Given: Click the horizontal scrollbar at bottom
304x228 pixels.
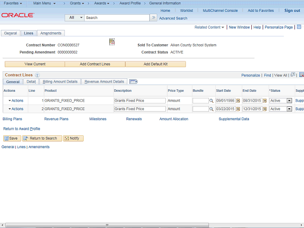Looking at the screenshot, I should click(107, 225).
